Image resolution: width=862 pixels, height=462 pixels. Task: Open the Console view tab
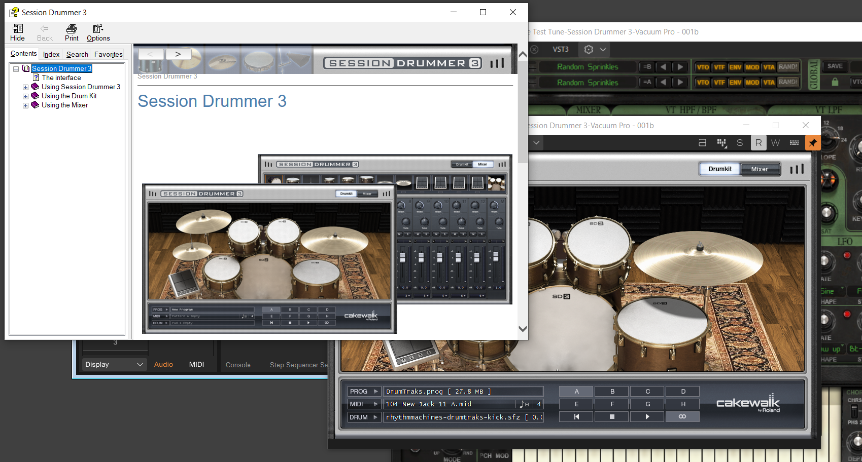click(x=238, y=365)
